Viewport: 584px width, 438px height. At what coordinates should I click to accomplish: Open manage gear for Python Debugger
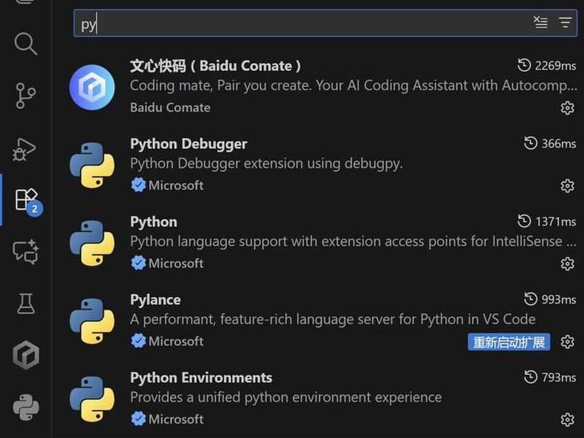coord(567,185)
